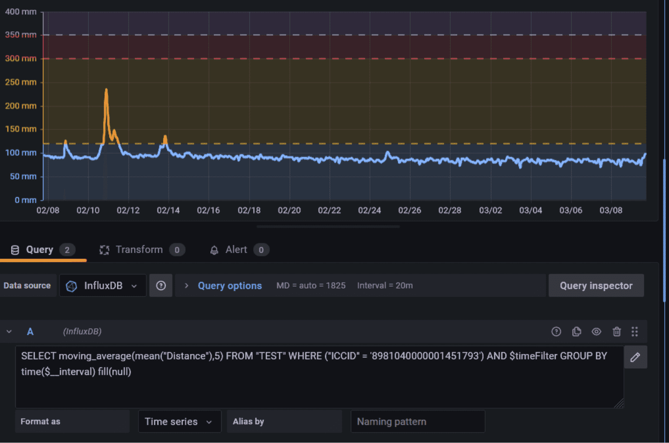
Task: Switch to the Transform tab
Action: 139,250
